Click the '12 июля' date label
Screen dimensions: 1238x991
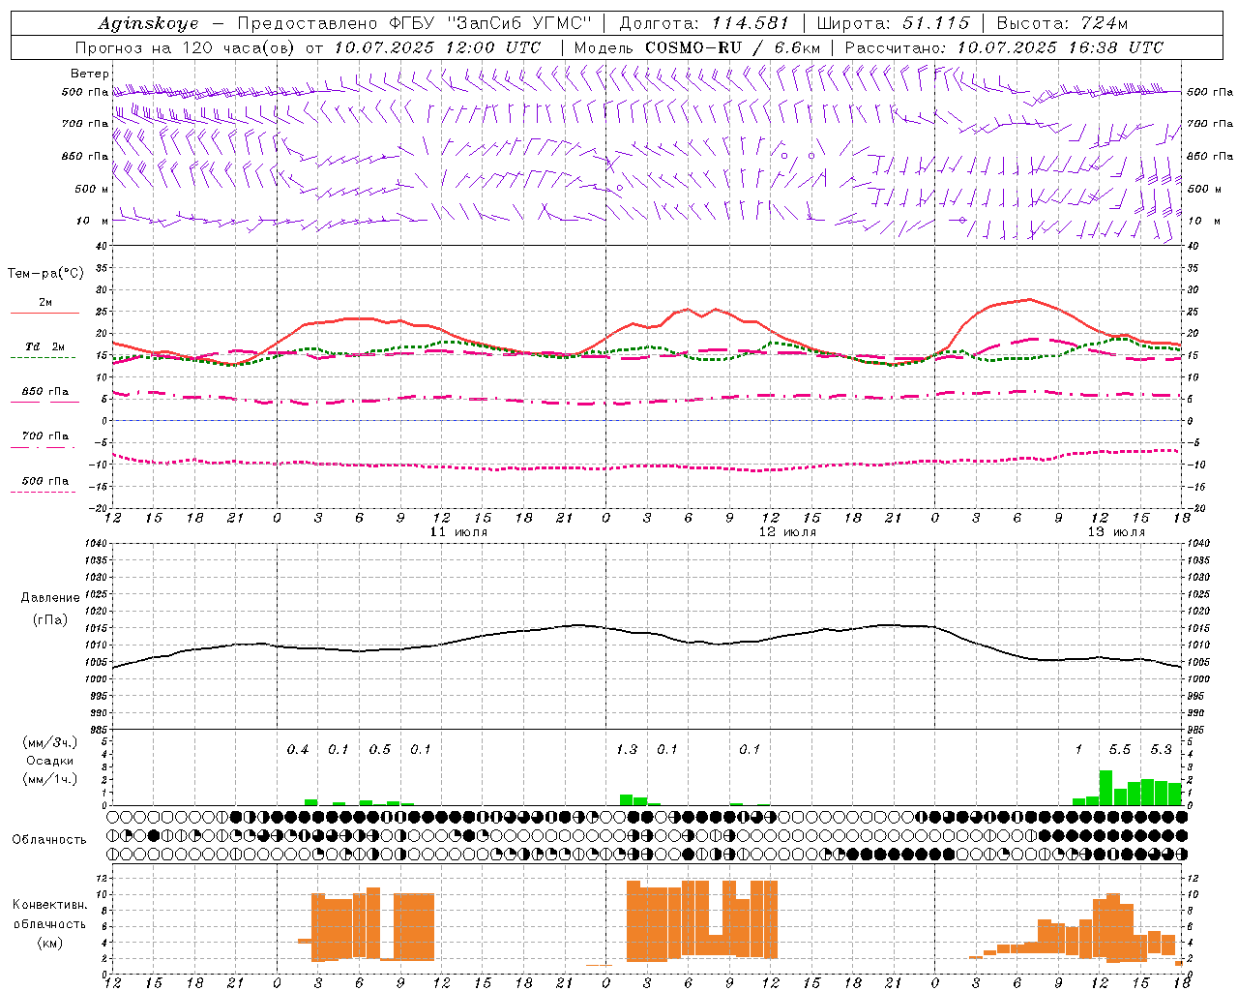(787, 532)
